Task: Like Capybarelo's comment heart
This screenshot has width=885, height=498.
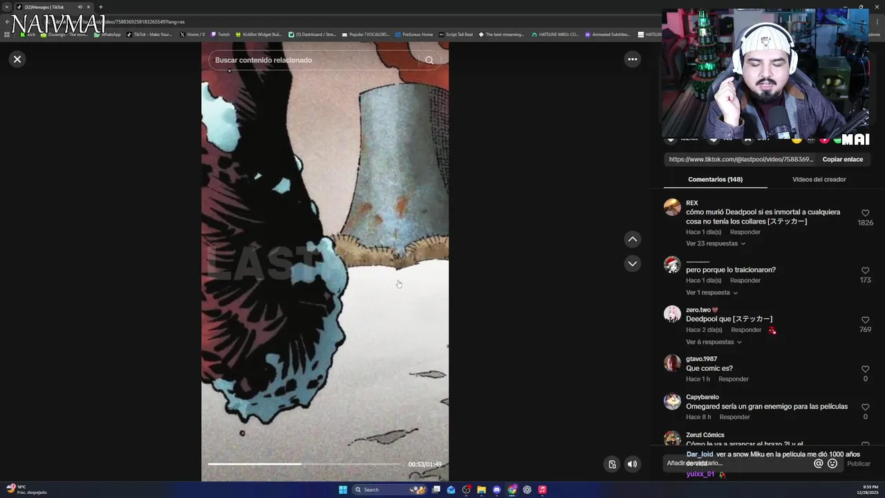Action: pos(865,407)
